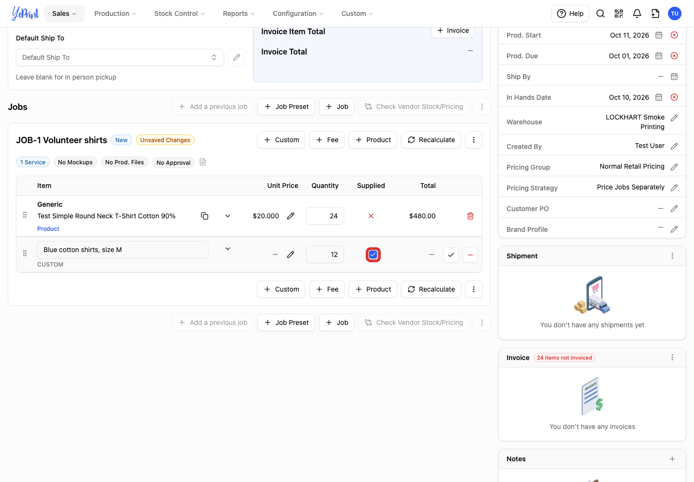Screen dimensions: 694x482
Task: Open the Shipment panel options menu
Action: click(x=672, y=256)
